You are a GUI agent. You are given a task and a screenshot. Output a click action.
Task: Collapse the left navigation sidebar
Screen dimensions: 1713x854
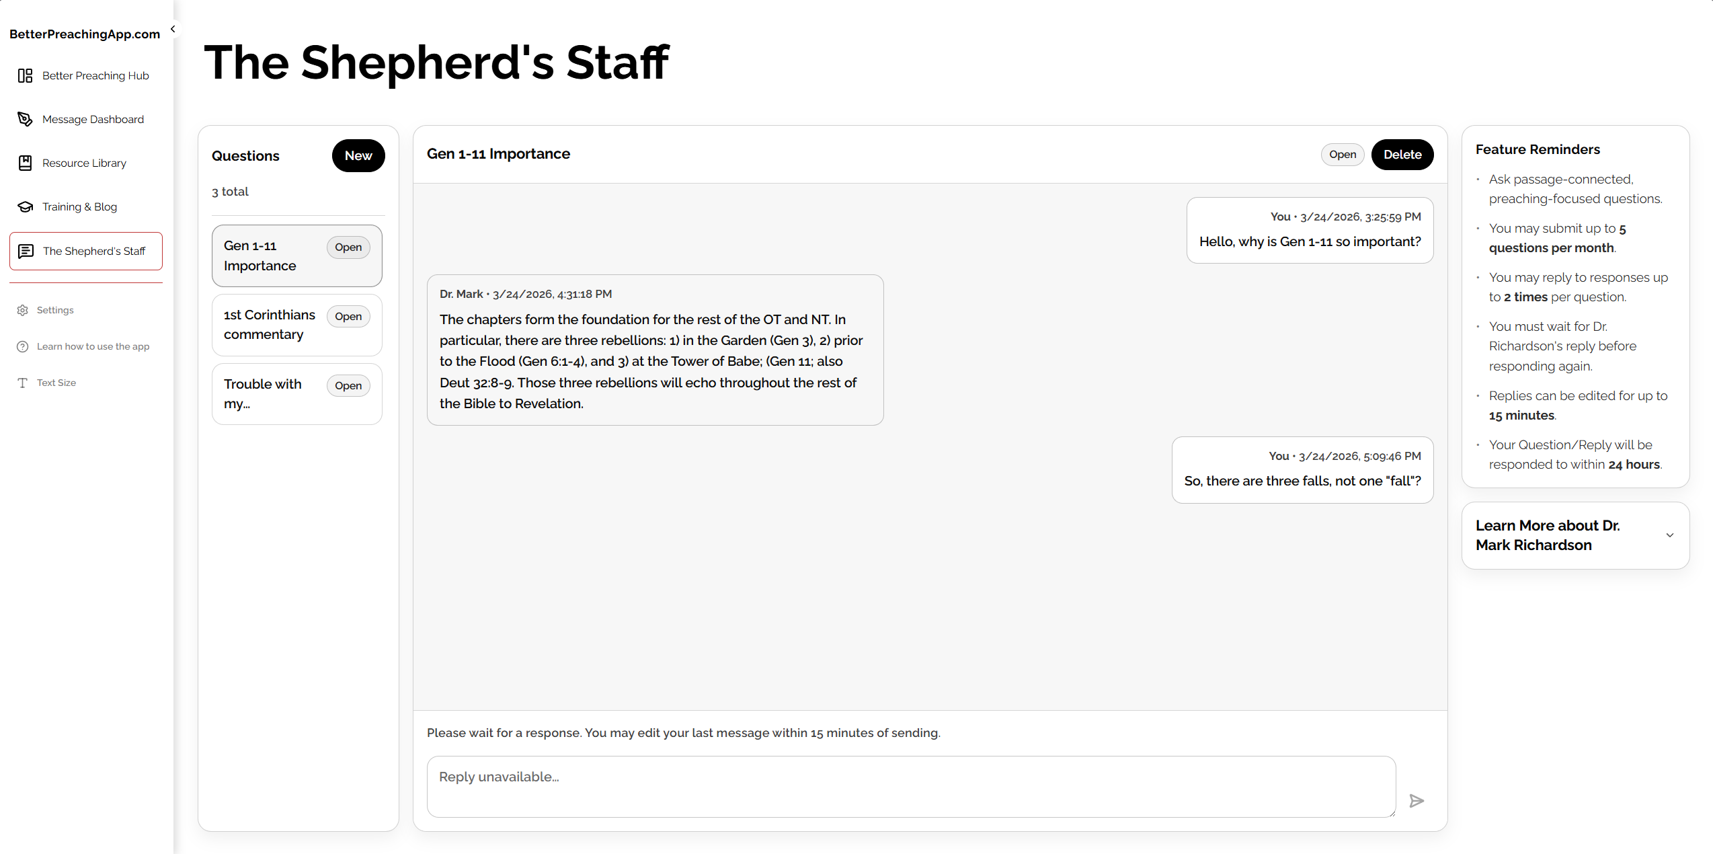pos(172,28)
